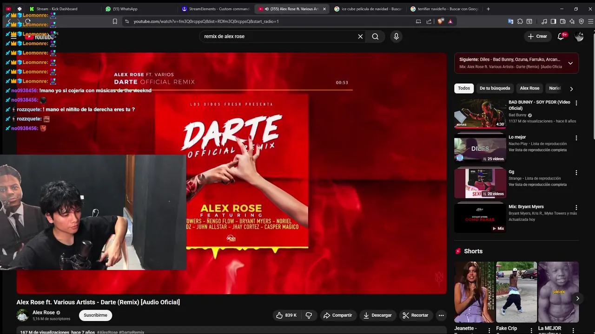Clear the search text with X
Viewport: 595px width, 334px height.
(360, 36)
